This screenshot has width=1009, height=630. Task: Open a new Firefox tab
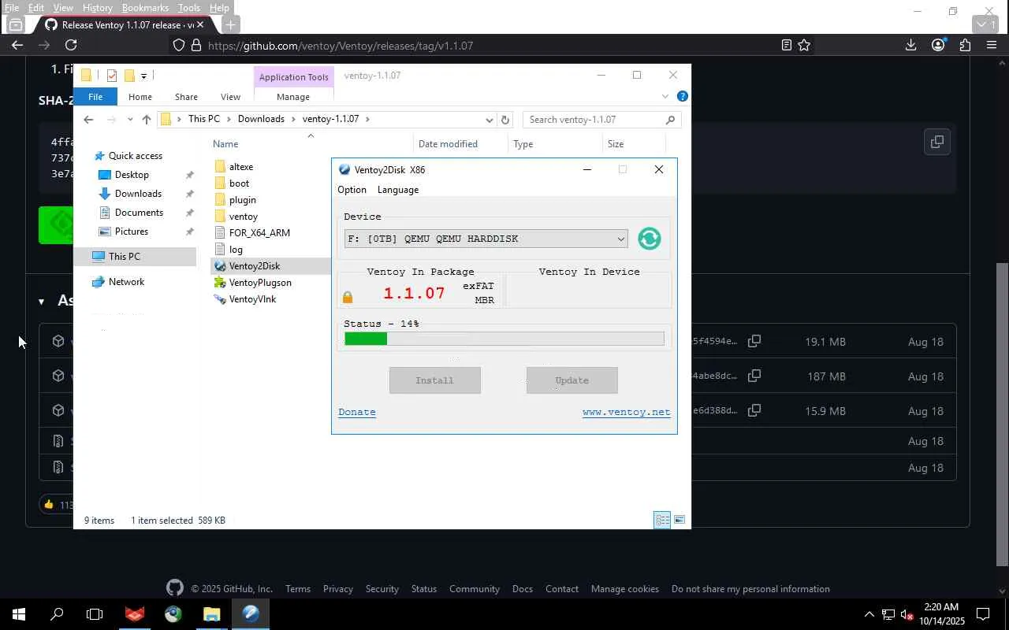230,24
